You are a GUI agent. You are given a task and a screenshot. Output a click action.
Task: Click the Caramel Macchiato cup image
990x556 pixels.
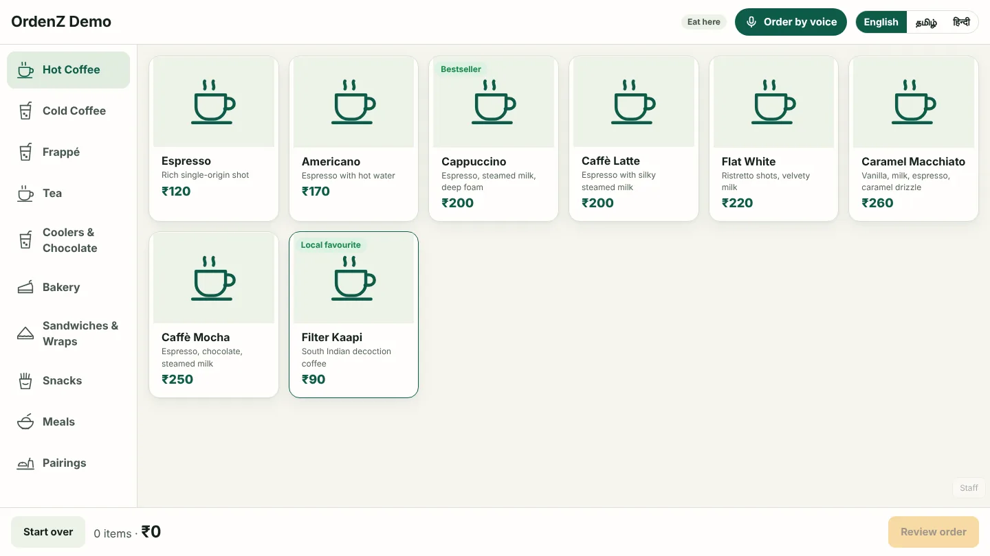point(914,102)
